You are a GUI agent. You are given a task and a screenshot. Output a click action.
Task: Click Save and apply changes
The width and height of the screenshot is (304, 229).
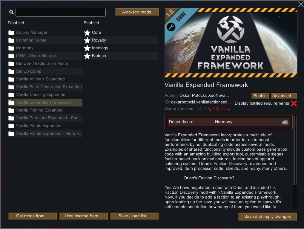(x=267, y=216)
